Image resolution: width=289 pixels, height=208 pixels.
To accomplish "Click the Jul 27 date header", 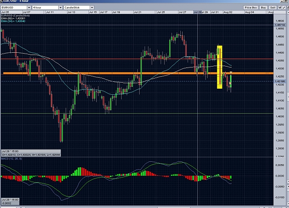I will pyautogui.click(x=182, y=12).
